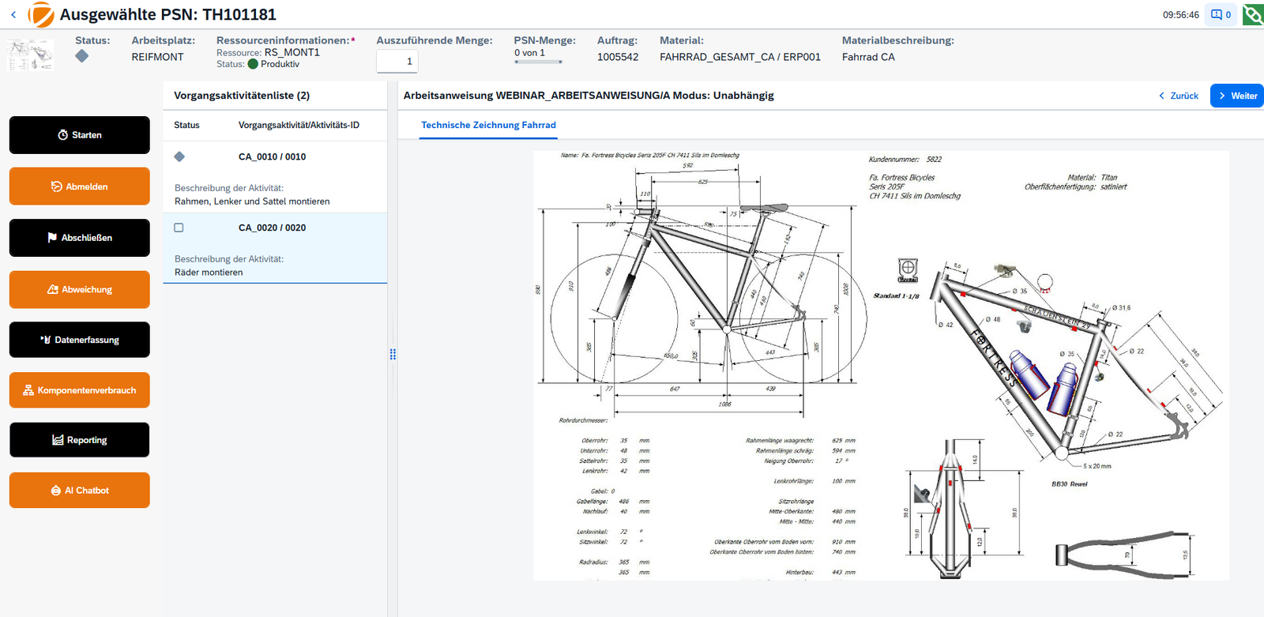Open the Reporting button
Viewport: 1264px width, 617px height.
80,440
